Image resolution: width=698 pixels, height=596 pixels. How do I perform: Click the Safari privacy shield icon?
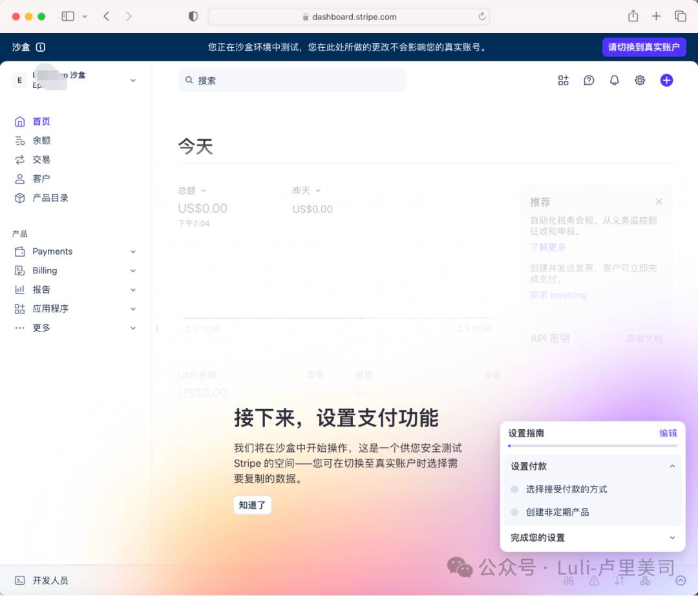193,16
